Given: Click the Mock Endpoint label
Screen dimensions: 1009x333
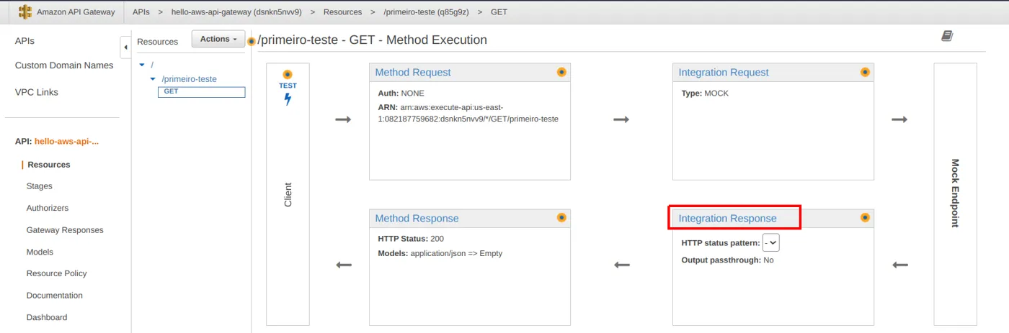Looking at the screenshot, I should pos(955,193).
